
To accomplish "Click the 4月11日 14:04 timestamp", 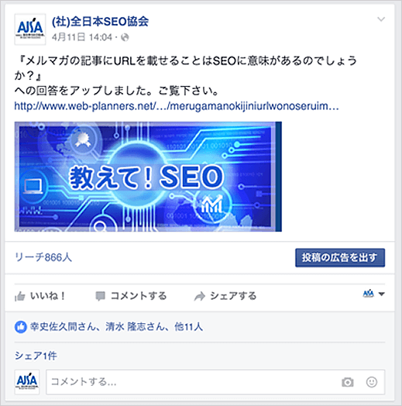I will click(x=82, y=37).
